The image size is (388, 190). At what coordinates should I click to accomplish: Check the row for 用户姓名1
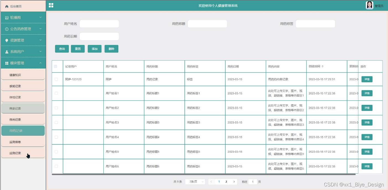(56, 93)
